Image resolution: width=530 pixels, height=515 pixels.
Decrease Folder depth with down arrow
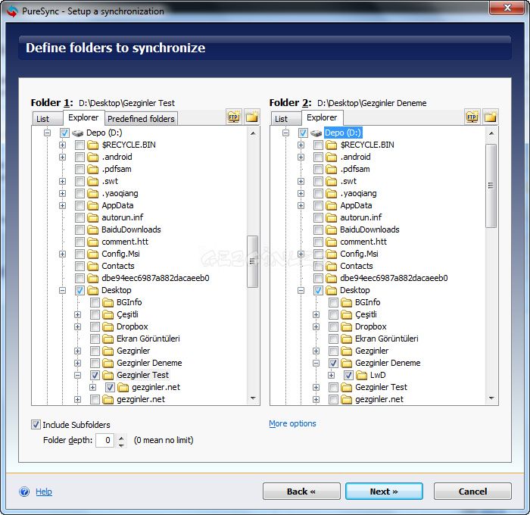[x=121, y=444]
